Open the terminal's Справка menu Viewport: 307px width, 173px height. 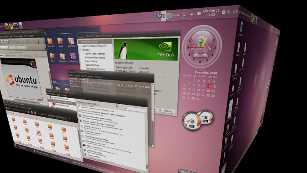click(98, 77)
